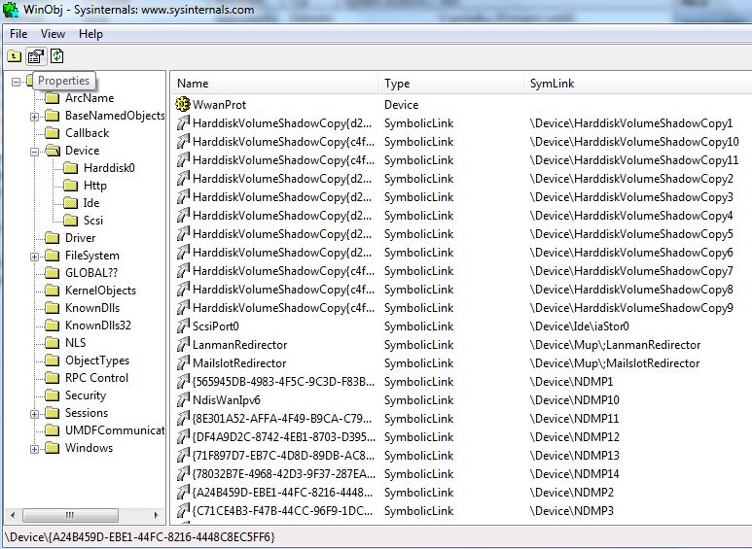
Task: Click the {A24B459D-EBE1 symbolic link icon
Action: click(183, 493)
